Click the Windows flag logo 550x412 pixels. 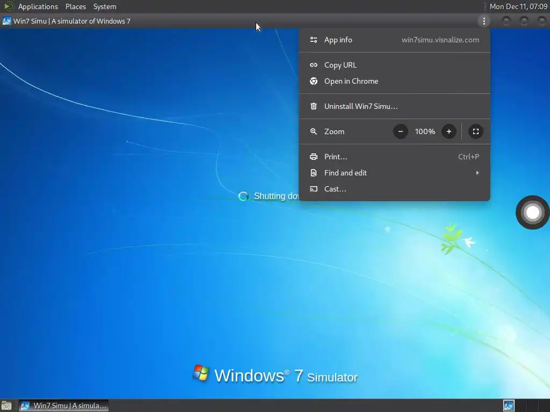(201, 373)
